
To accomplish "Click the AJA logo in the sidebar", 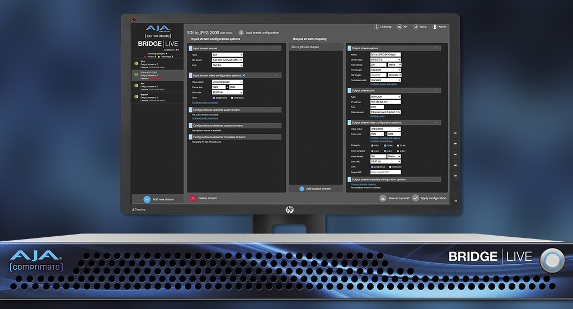I will (x=158, y=29).
